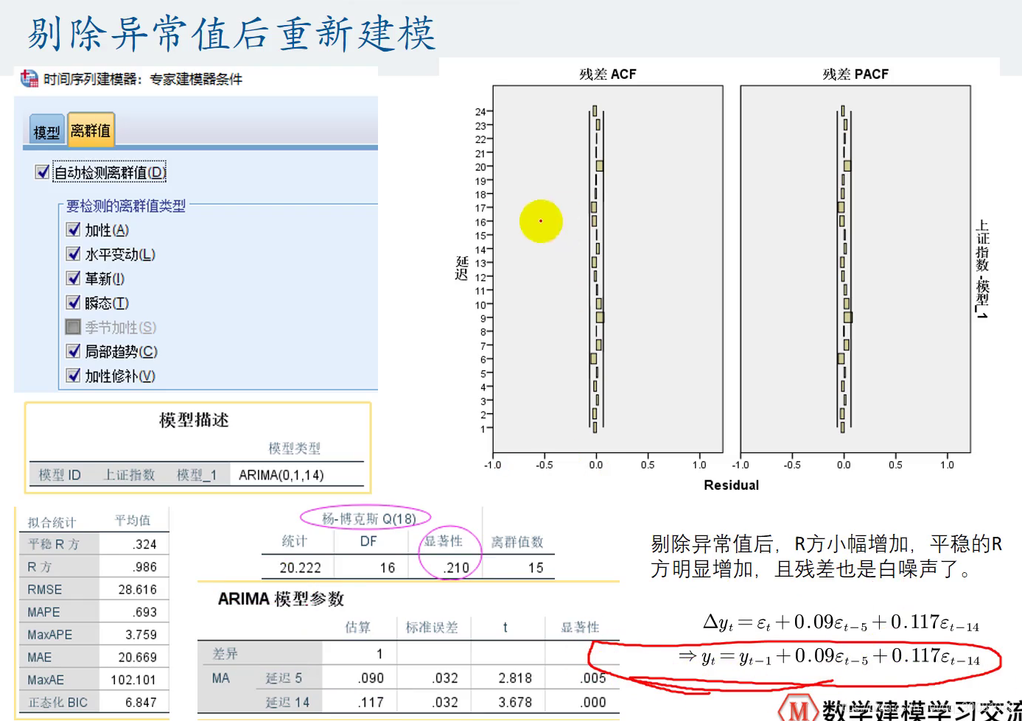
Task: Uncheck the 瞬态(T) option
Action: pos(73,303)
